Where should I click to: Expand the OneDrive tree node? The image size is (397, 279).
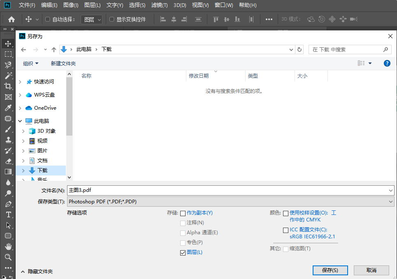point(20,108)
